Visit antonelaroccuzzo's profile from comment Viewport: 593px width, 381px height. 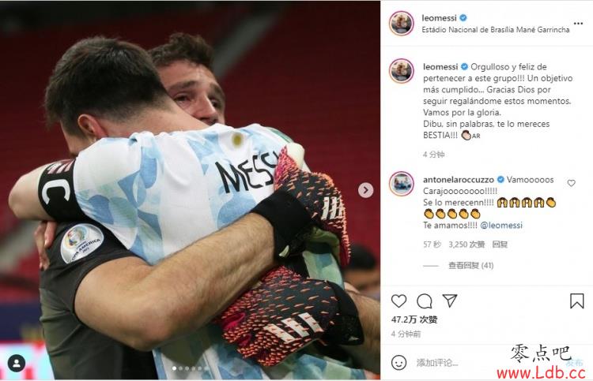coord(459,180)
